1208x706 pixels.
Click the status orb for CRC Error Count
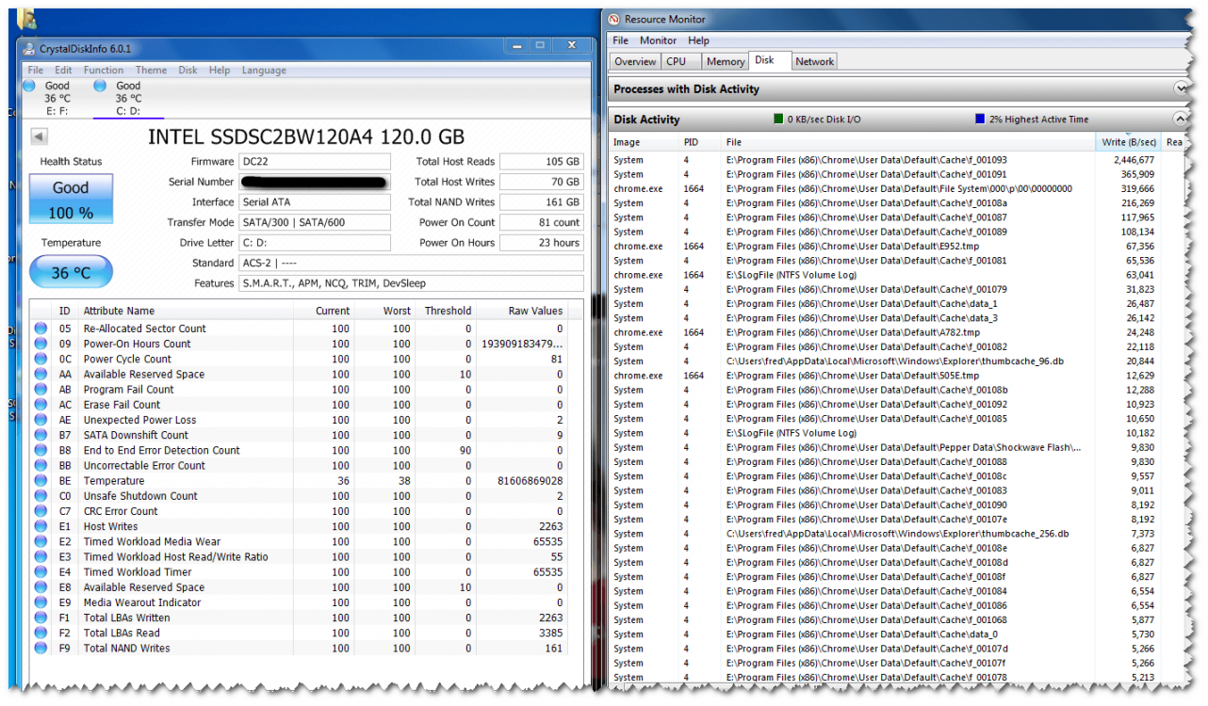pyautogui.click(x=41, y=511)
